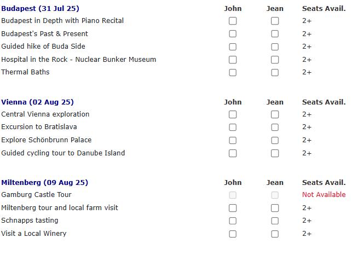
Task: Enable Hospital in the Rock for John
Action: (x=233, y=60)
